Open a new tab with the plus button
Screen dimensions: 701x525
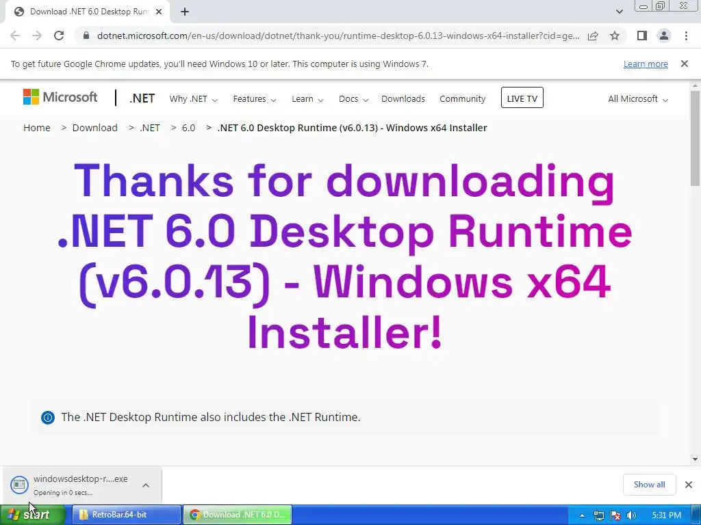pyautogui.click(x=185, y=12)
